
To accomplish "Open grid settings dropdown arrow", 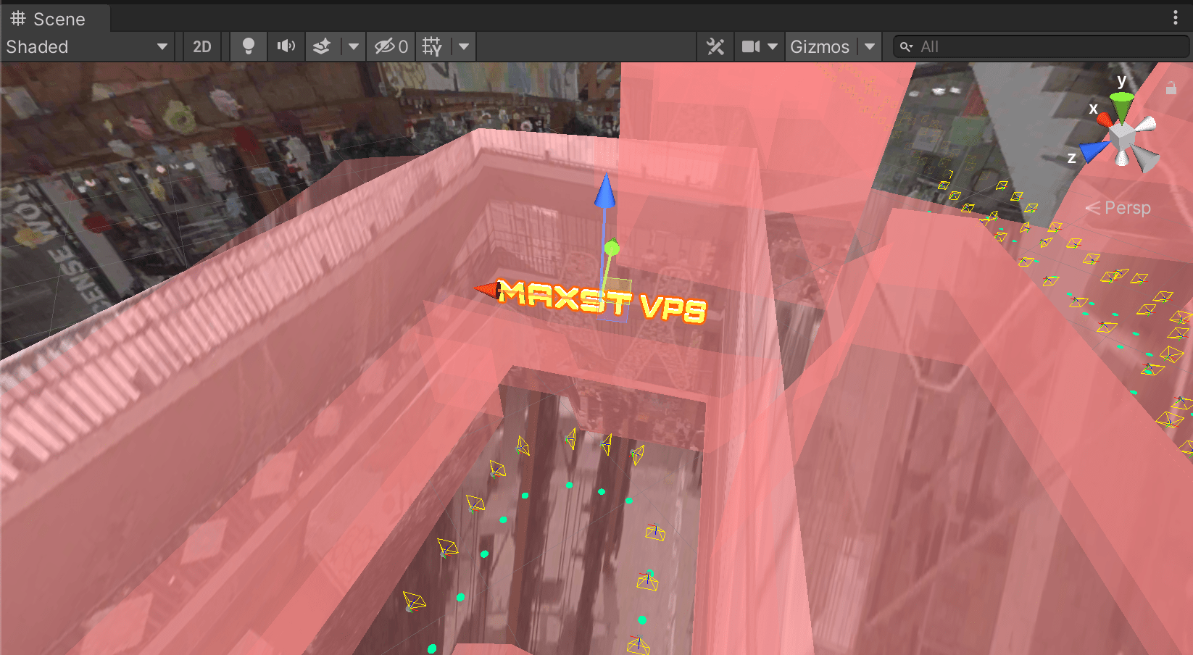I will [x=464, y=46].
